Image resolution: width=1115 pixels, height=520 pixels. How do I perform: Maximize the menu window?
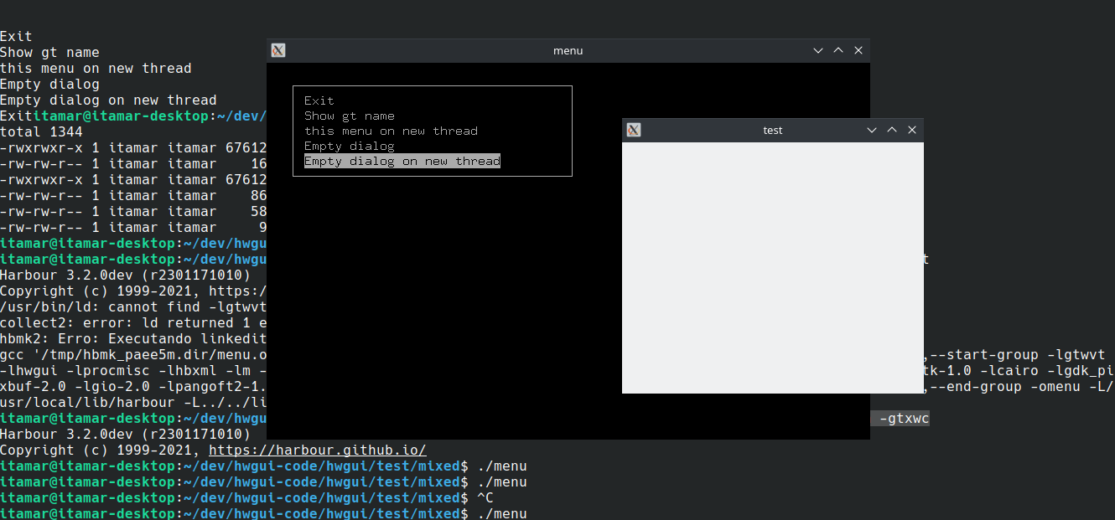click(838, 50)
